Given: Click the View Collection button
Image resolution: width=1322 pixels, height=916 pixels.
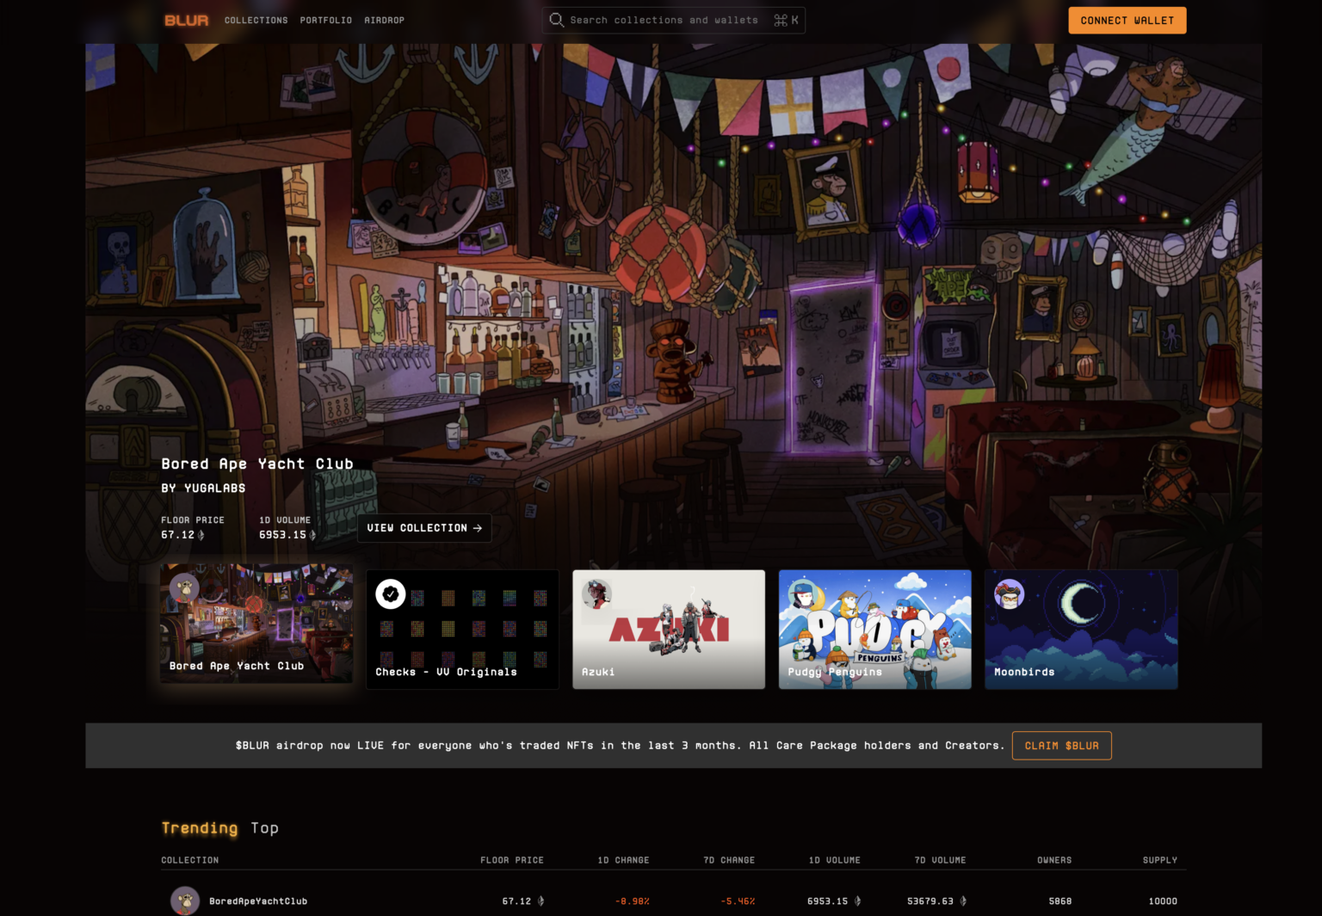Looking at the screenshot, I should tap(424, 528).
